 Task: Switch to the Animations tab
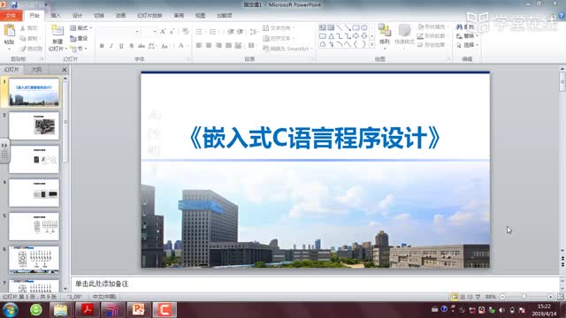(120, 16)
